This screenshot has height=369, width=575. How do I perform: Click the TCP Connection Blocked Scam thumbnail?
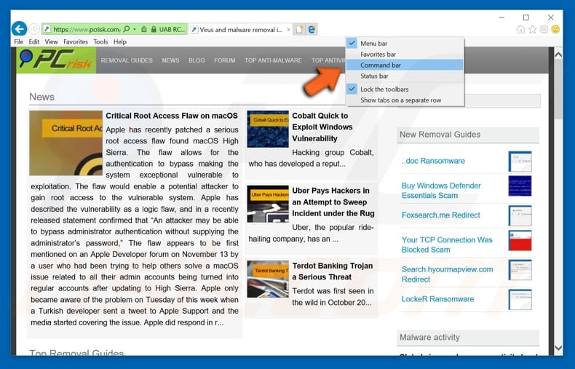coord(520,240)
